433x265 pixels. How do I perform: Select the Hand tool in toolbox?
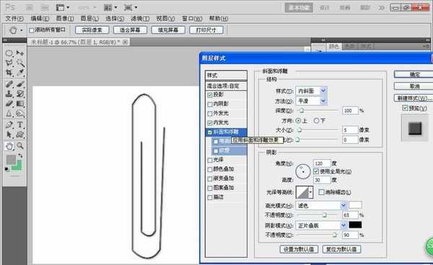[9, 146]
